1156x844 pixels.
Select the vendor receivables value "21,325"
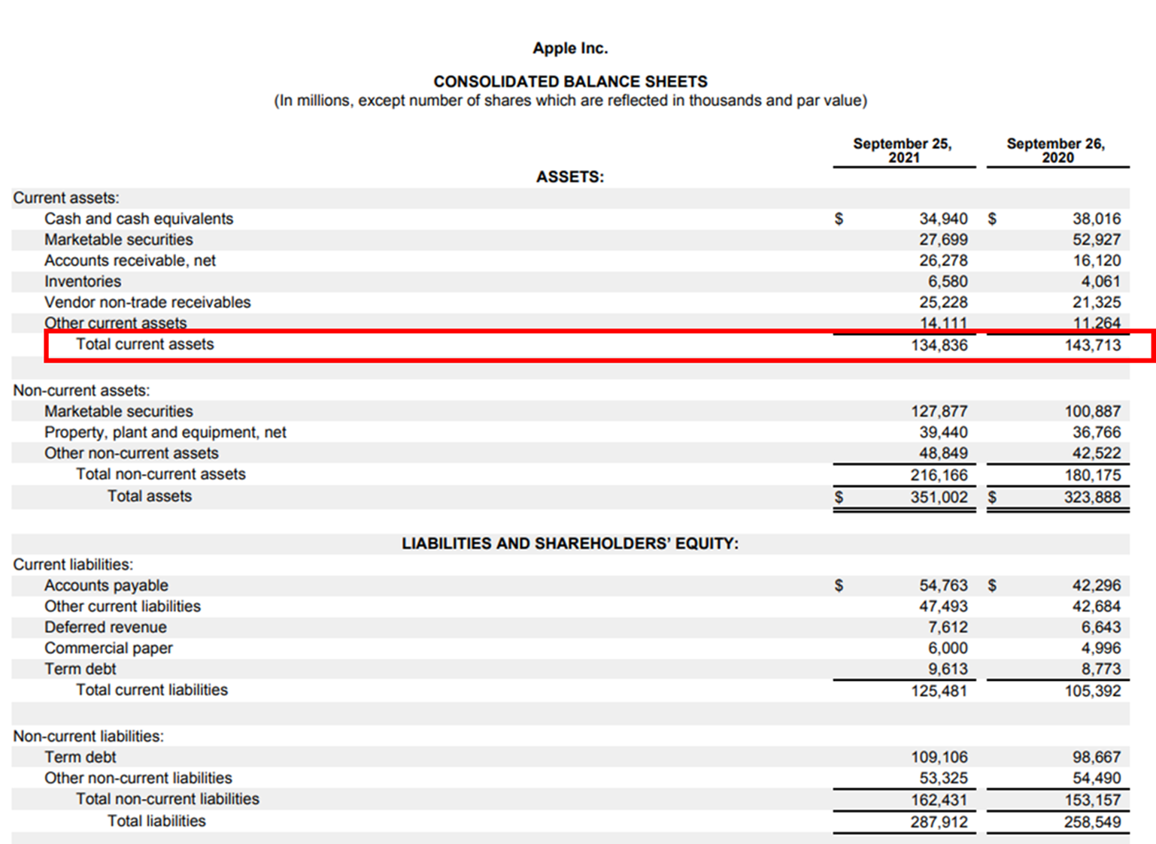1097,302
